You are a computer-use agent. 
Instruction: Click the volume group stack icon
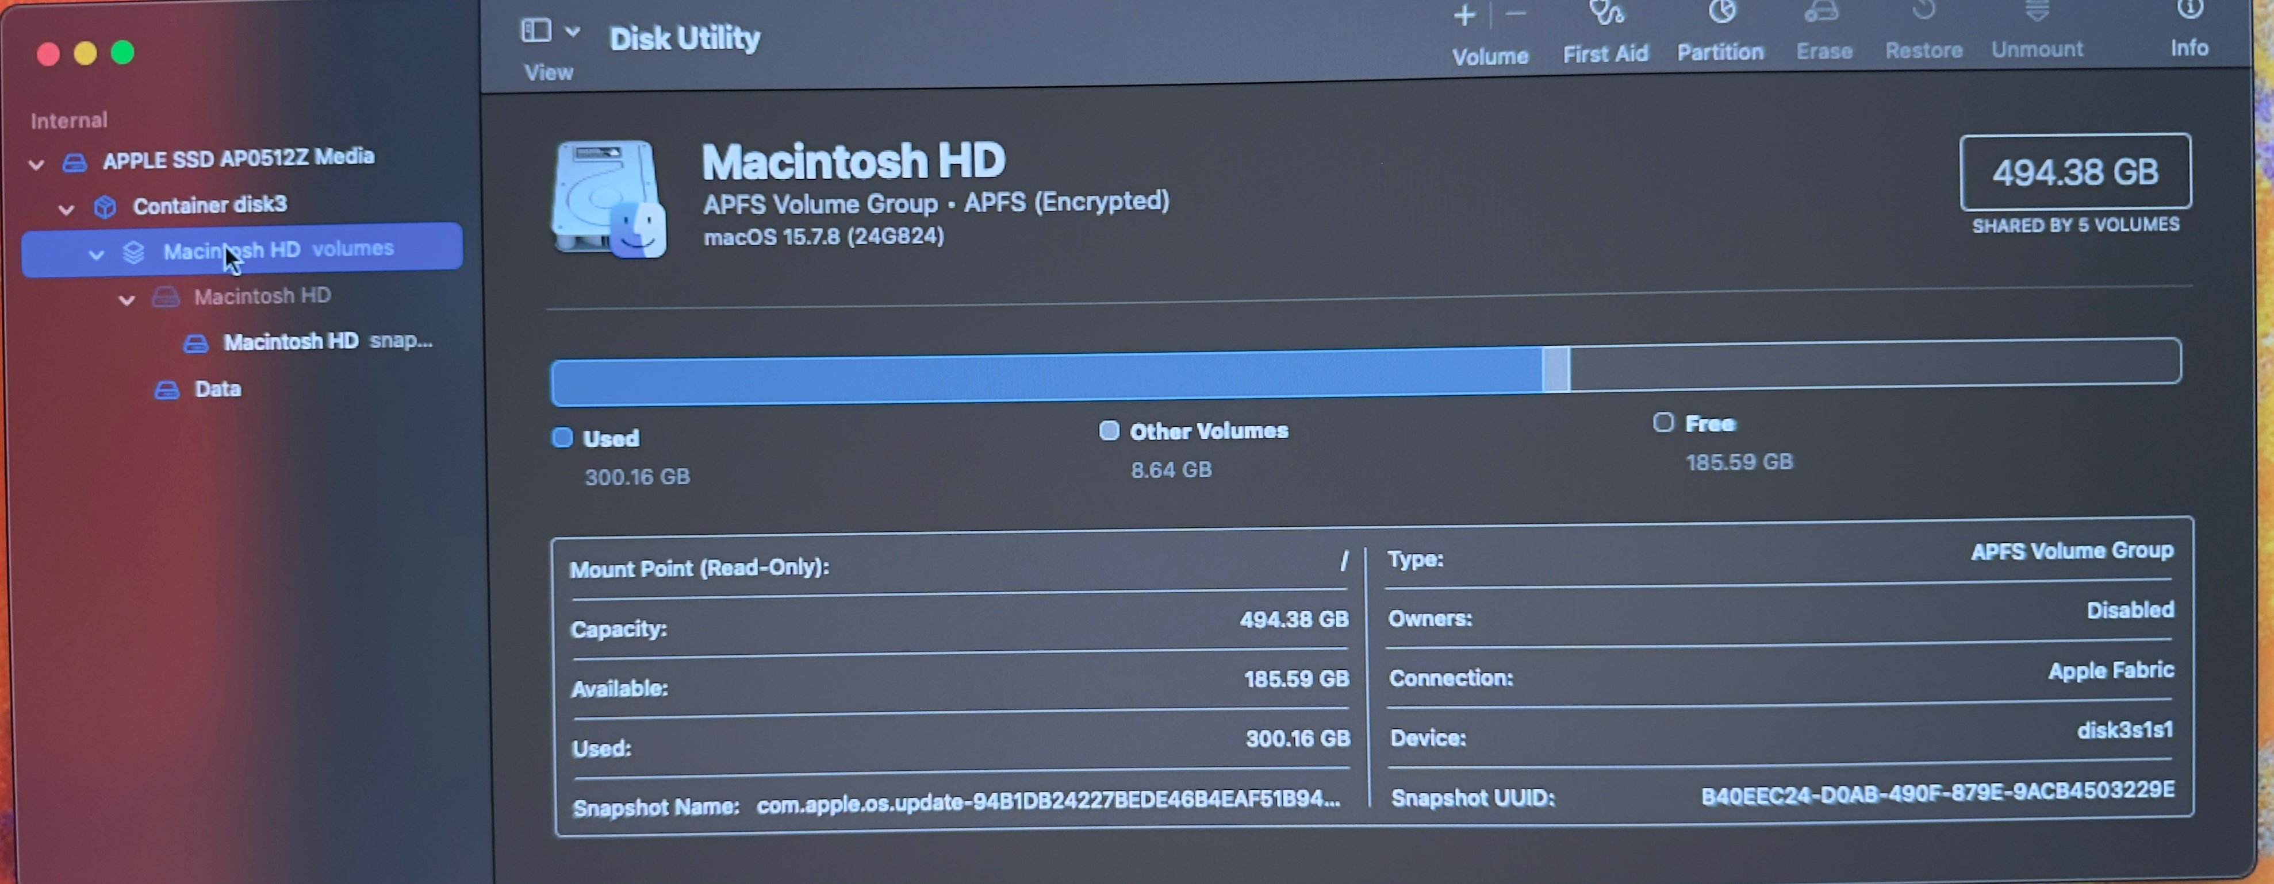[134, 252]
